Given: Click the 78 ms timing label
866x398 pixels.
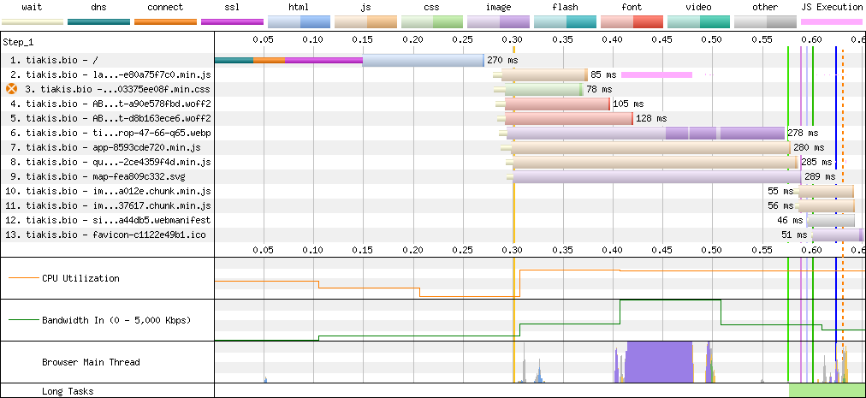Looking at the screenshot, I should 599,89.
